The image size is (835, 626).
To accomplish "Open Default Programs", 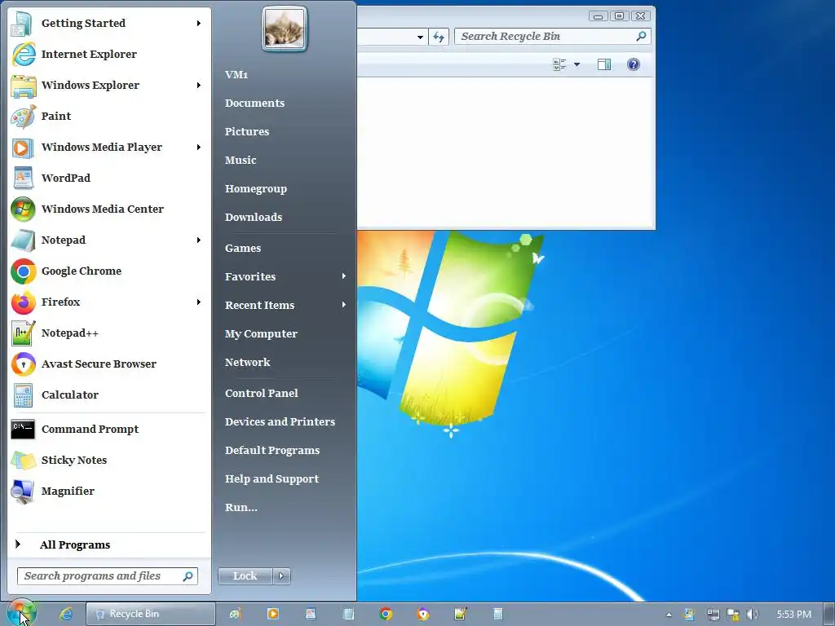I will point(272,450).
